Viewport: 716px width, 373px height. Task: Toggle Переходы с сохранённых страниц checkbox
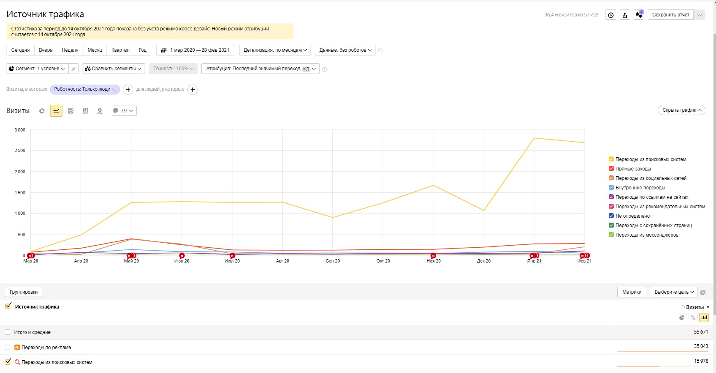coord(611,226)
